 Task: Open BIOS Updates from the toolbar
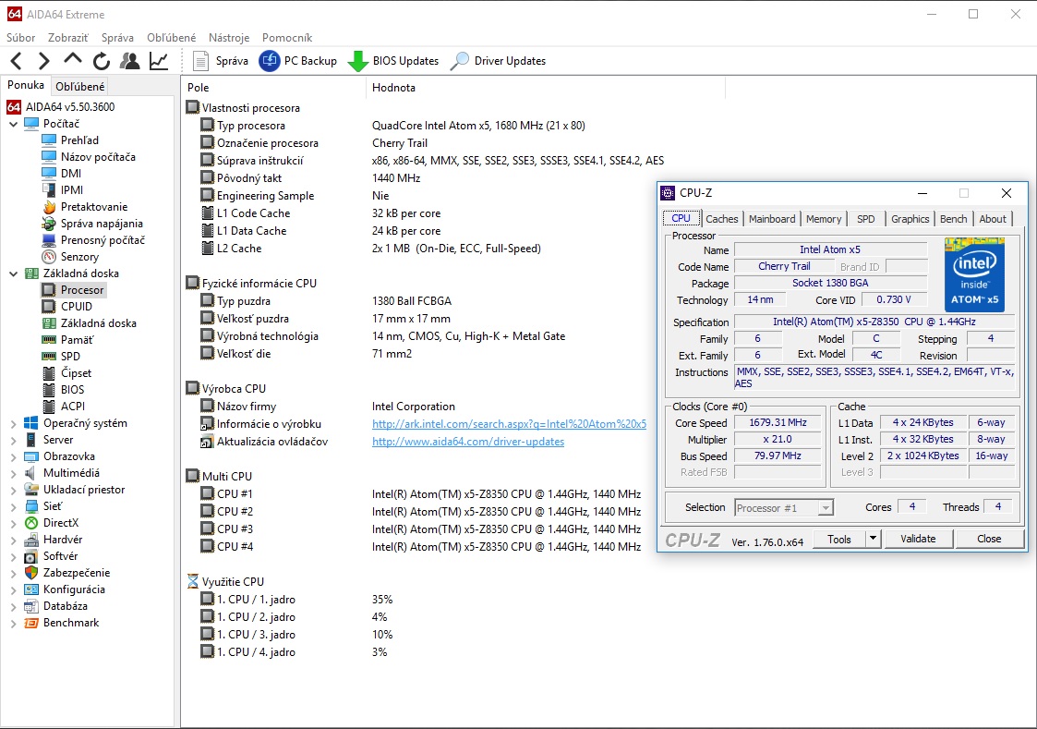(392, 61)
